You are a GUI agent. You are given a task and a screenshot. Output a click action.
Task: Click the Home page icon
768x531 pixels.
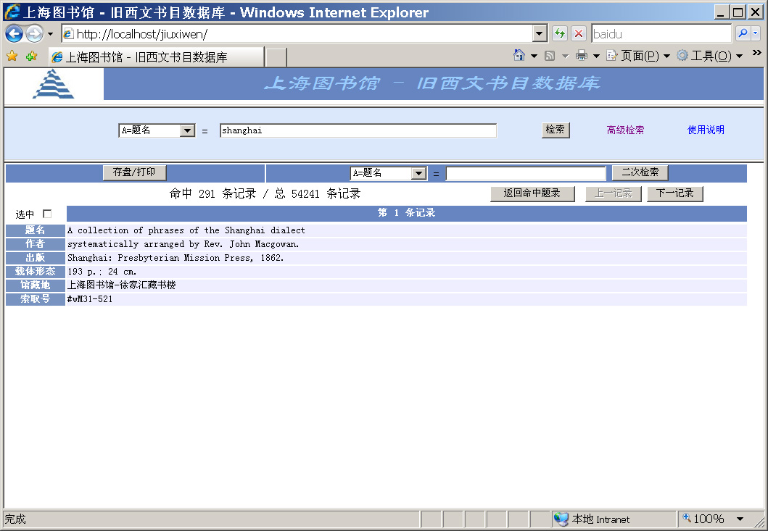[x=519, y=55]
